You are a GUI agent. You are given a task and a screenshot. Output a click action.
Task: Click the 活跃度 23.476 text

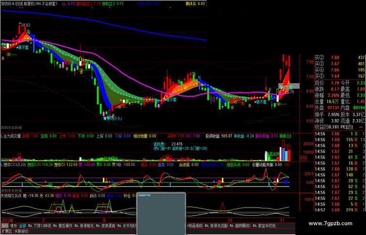click(x=168, y=144)
